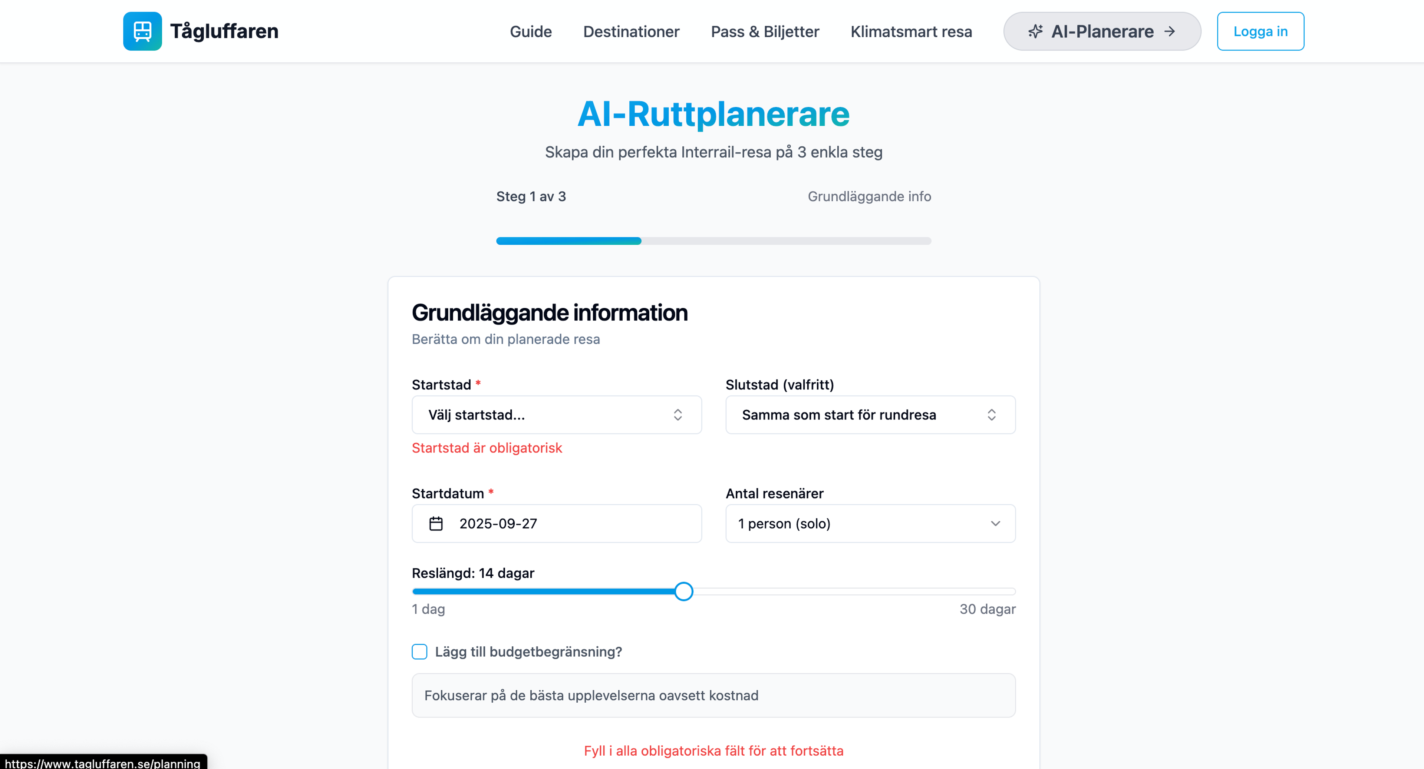Open Klimatsmart resa page

[910, 32]
